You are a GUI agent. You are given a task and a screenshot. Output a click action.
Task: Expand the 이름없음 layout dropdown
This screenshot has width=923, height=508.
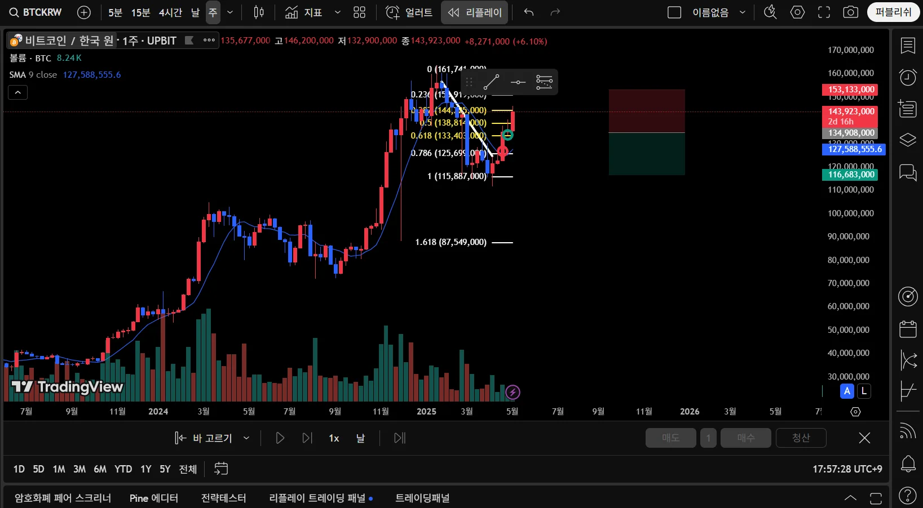743,12
